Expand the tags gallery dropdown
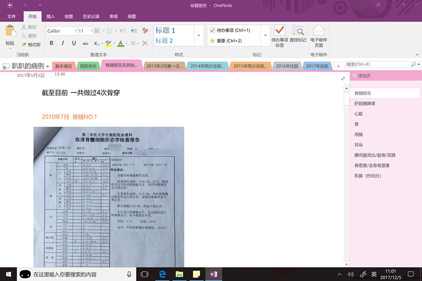The height and width of the screenshot is (281, 422). [265, 35]
